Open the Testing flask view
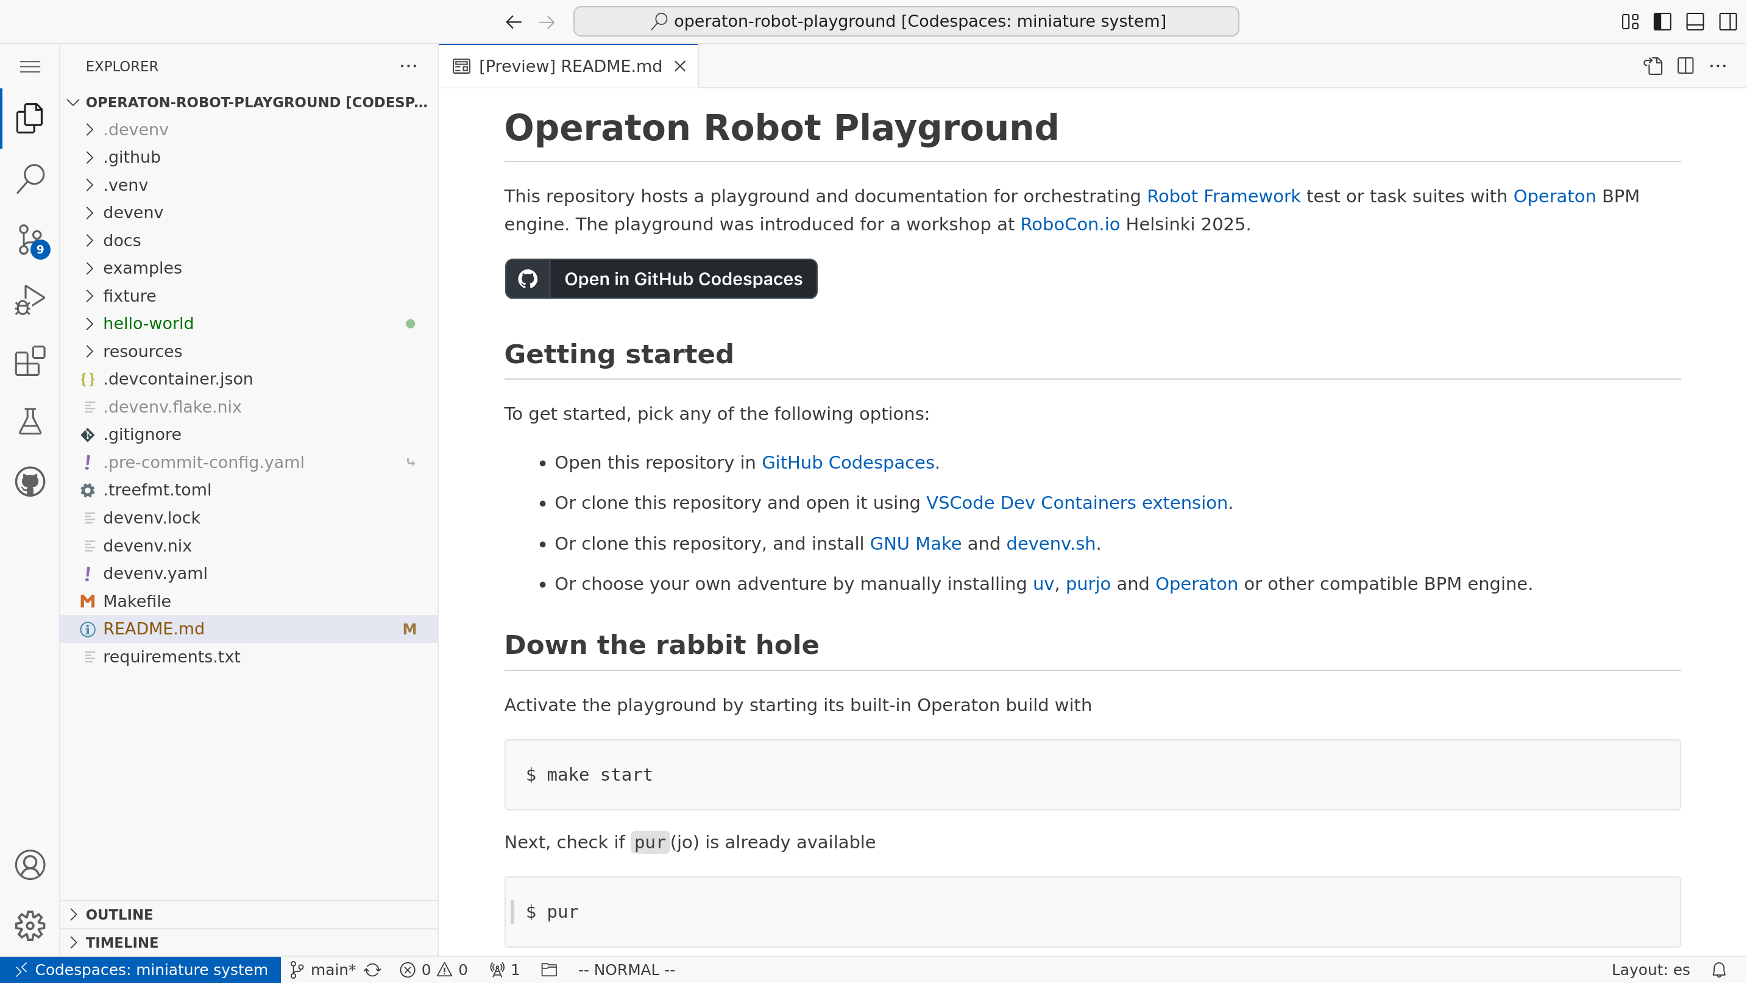 [x=30, y=421]
